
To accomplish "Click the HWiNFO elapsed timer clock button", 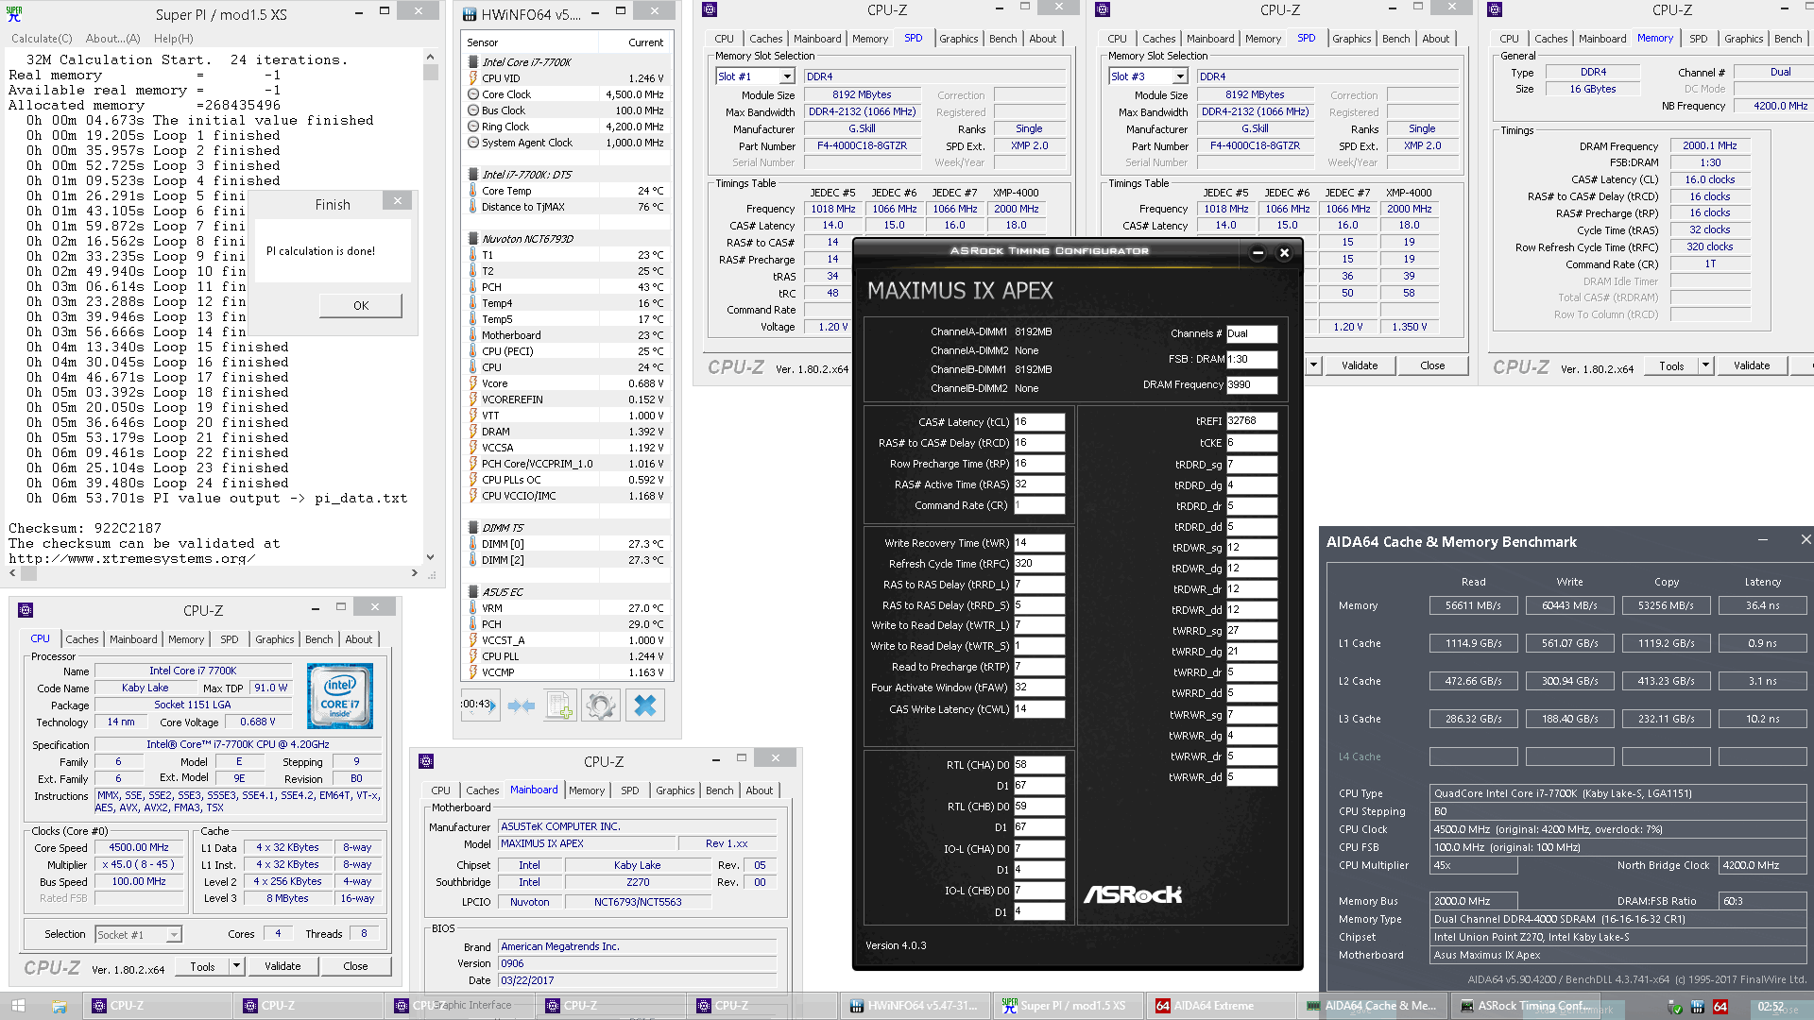I will click(479, 705).
